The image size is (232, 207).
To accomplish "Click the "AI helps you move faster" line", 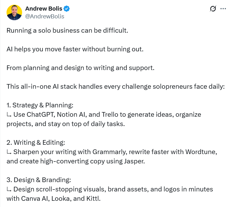I will (x=75, y=49).
